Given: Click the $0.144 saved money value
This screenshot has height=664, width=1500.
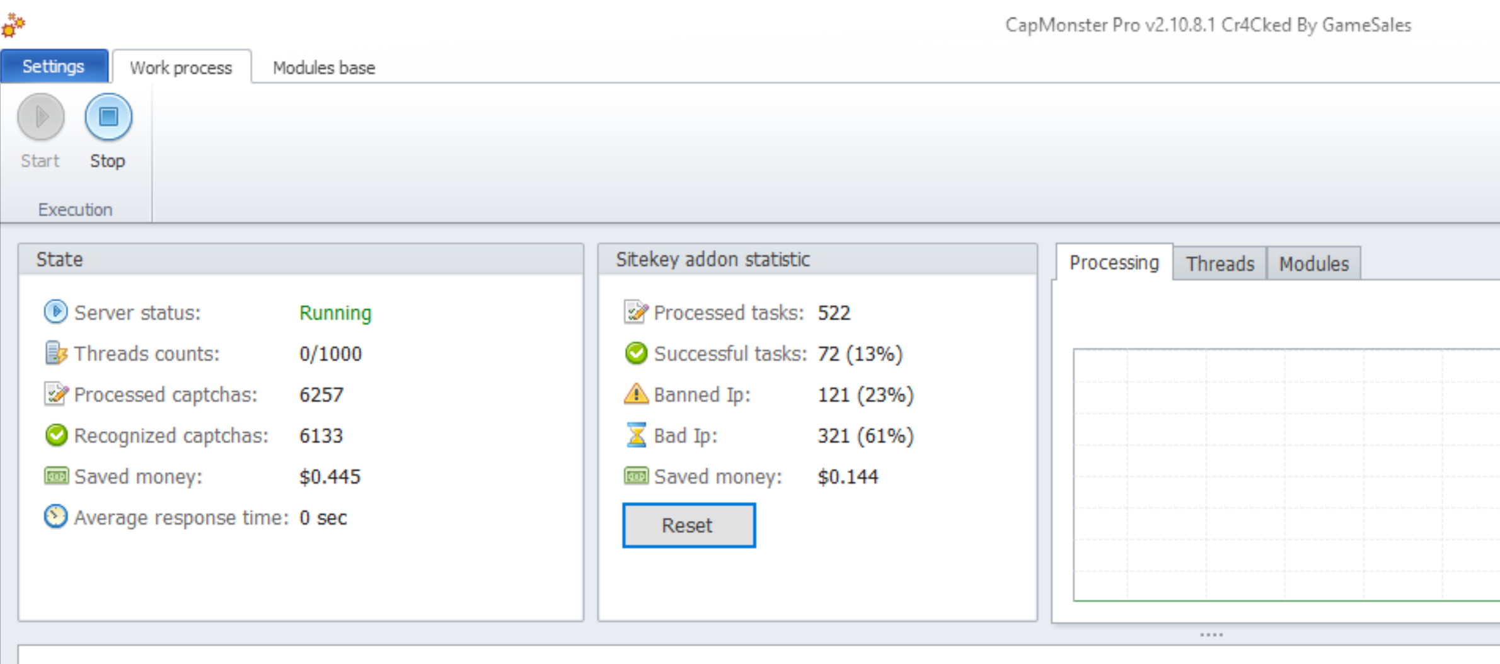Looking at the screenshot, I should pos(848,476).
